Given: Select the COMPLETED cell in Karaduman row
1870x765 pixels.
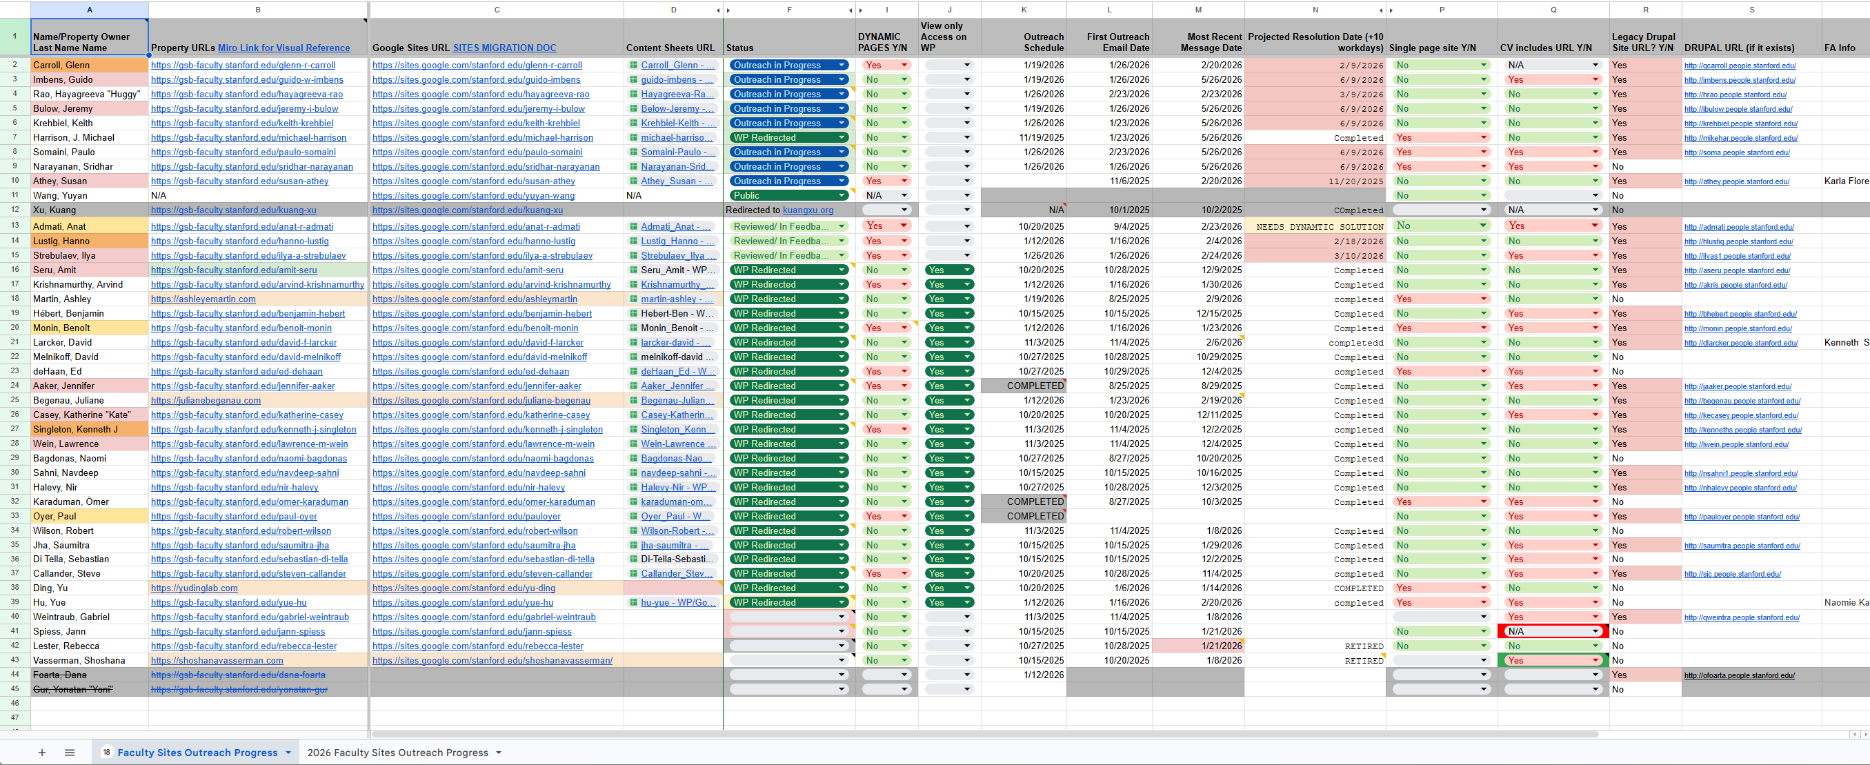Looking at the screenshot, I should 1024,502.
